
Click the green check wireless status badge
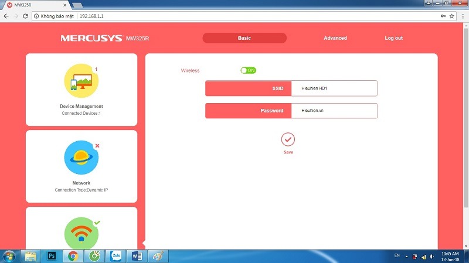point(97,223)
